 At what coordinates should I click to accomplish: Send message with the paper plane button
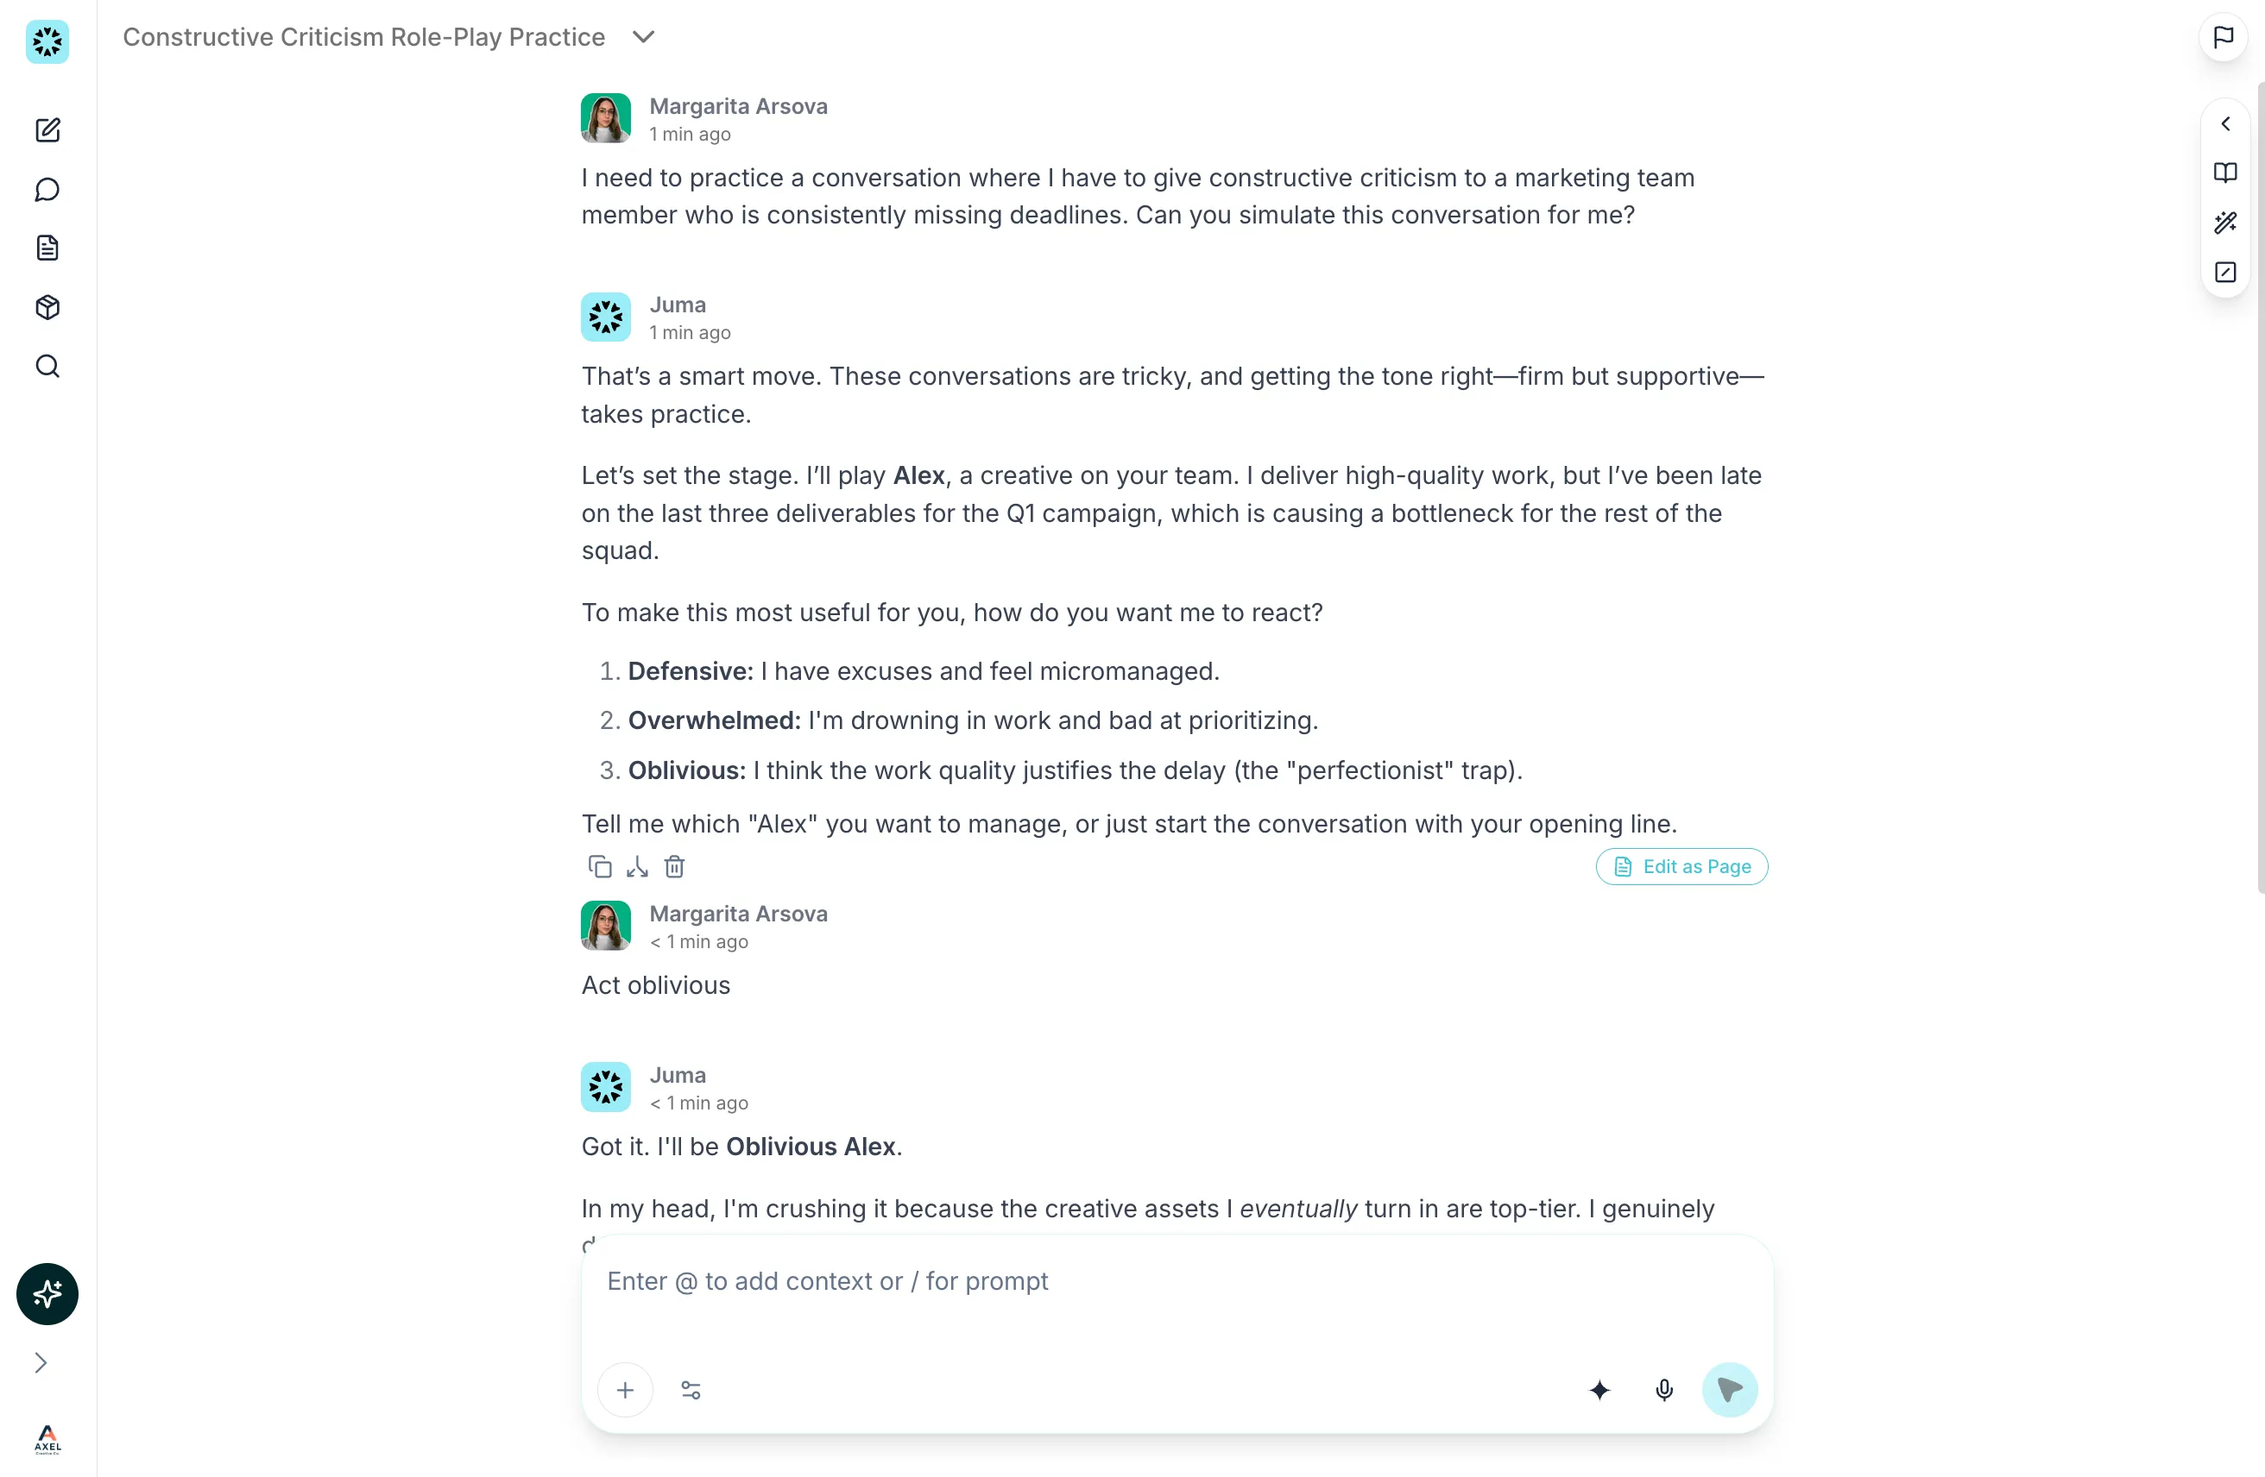[x=1729, y=1390]
